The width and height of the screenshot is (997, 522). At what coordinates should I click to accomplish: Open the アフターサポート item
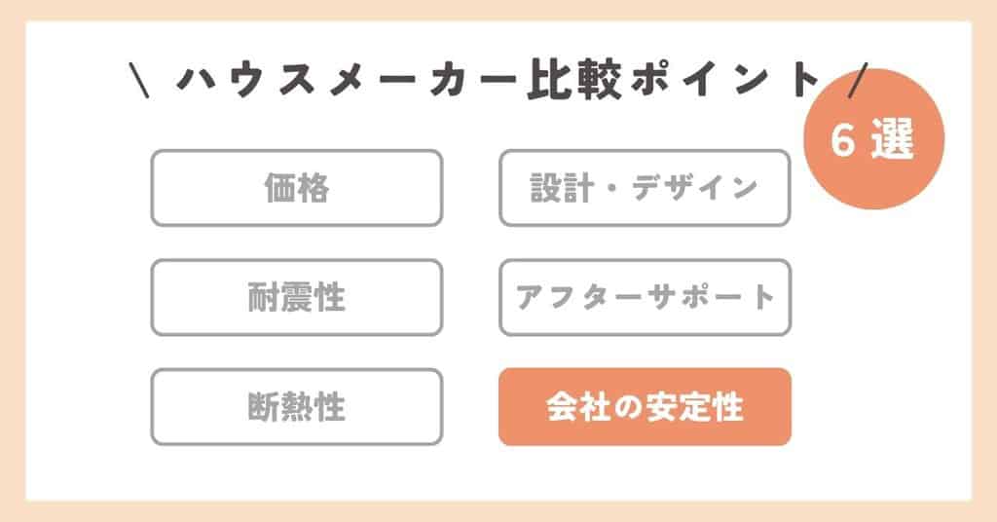(645, 297)
